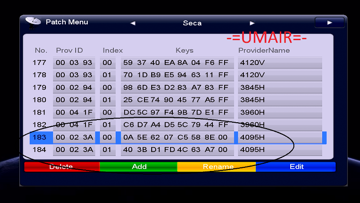
Task: Click provider name 4095H in row 184
Action: click(x=279, y=149)
